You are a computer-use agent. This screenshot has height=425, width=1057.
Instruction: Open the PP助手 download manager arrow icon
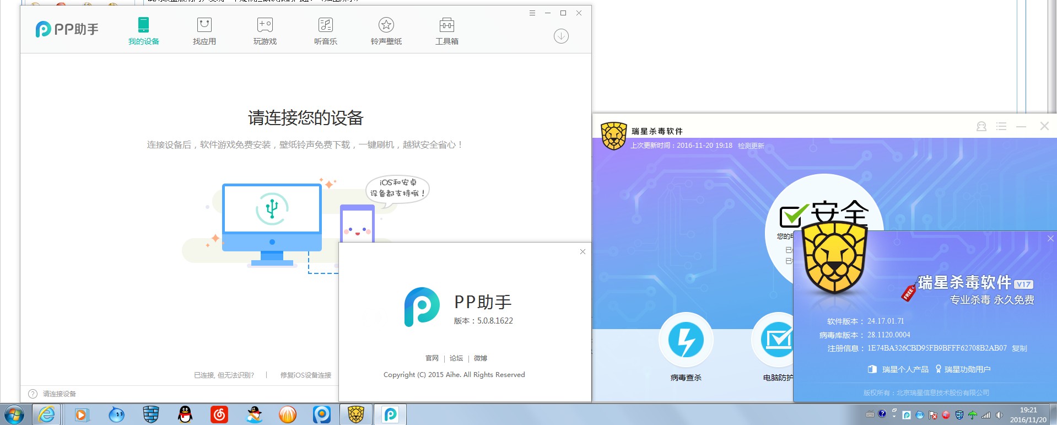tap(561, 36)
